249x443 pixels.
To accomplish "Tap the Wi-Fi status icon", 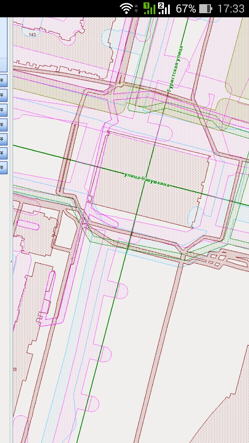I will tap(127, 8).
